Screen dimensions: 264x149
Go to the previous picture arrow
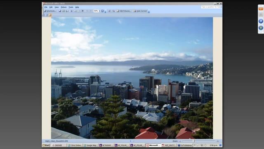click(130, 141)
